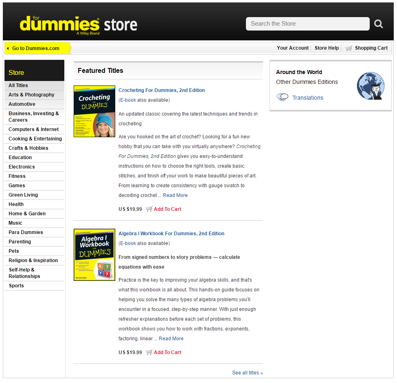Viewport: 397px width, 383px height.
Task: Open Algebra I Workbook For Dummies title link
Action: tap(171, 234)
